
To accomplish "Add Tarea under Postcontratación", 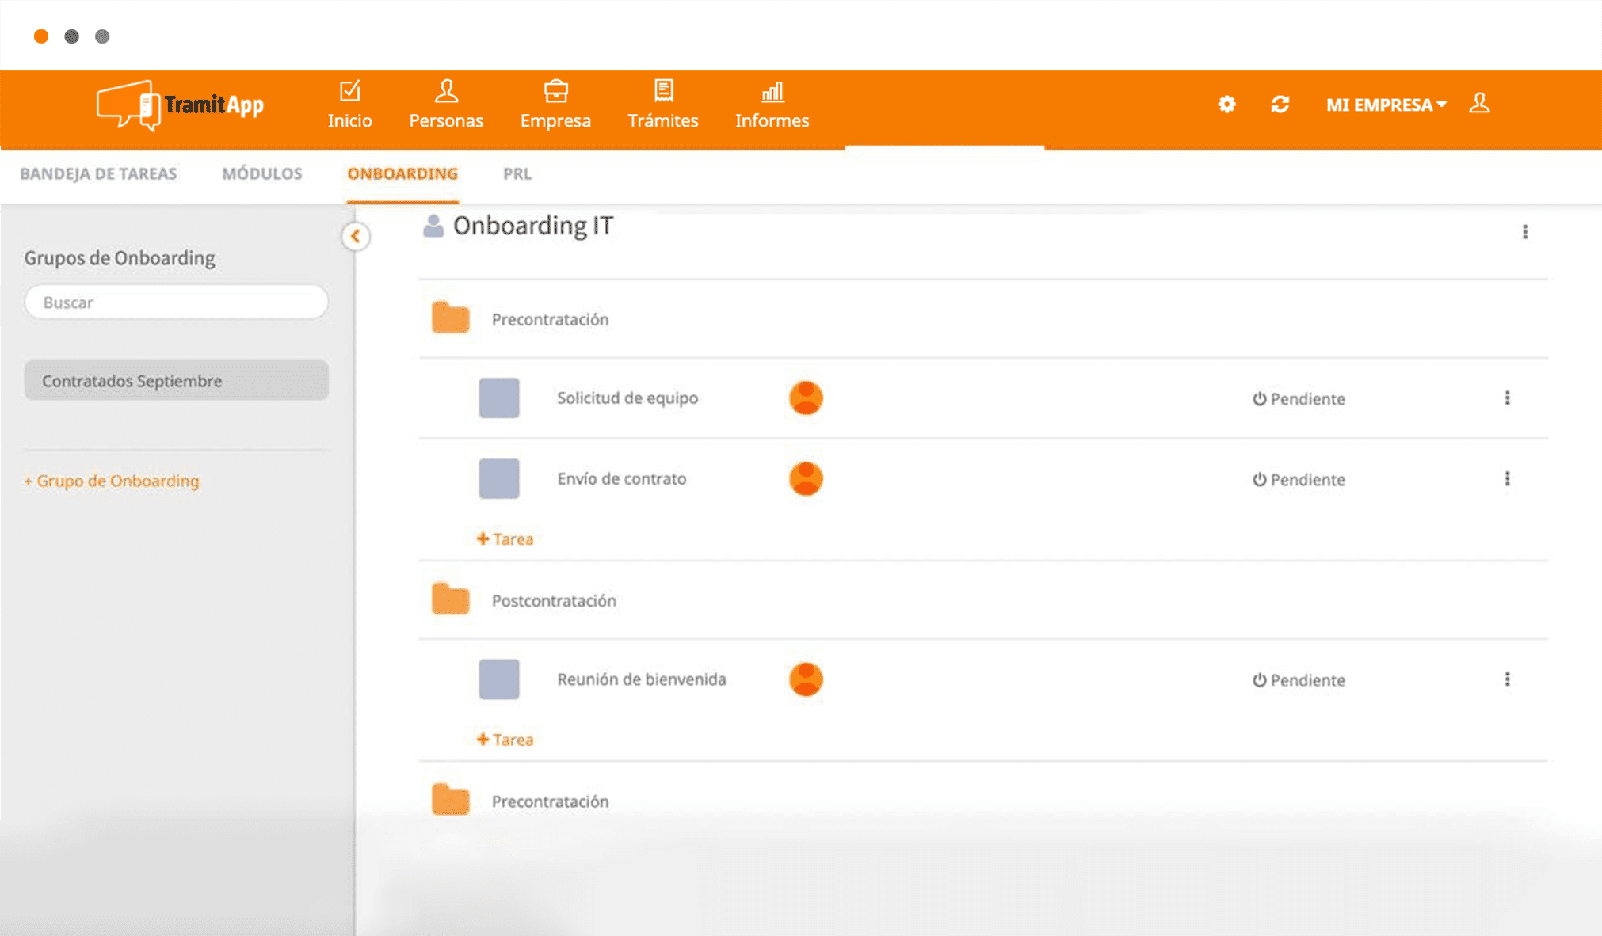I will click(505, 739).
